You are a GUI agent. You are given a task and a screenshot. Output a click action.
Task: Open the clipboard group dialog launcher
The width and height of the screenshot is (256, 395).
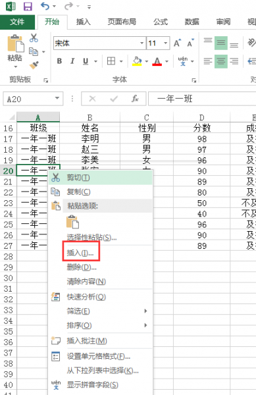click(45, 80)
